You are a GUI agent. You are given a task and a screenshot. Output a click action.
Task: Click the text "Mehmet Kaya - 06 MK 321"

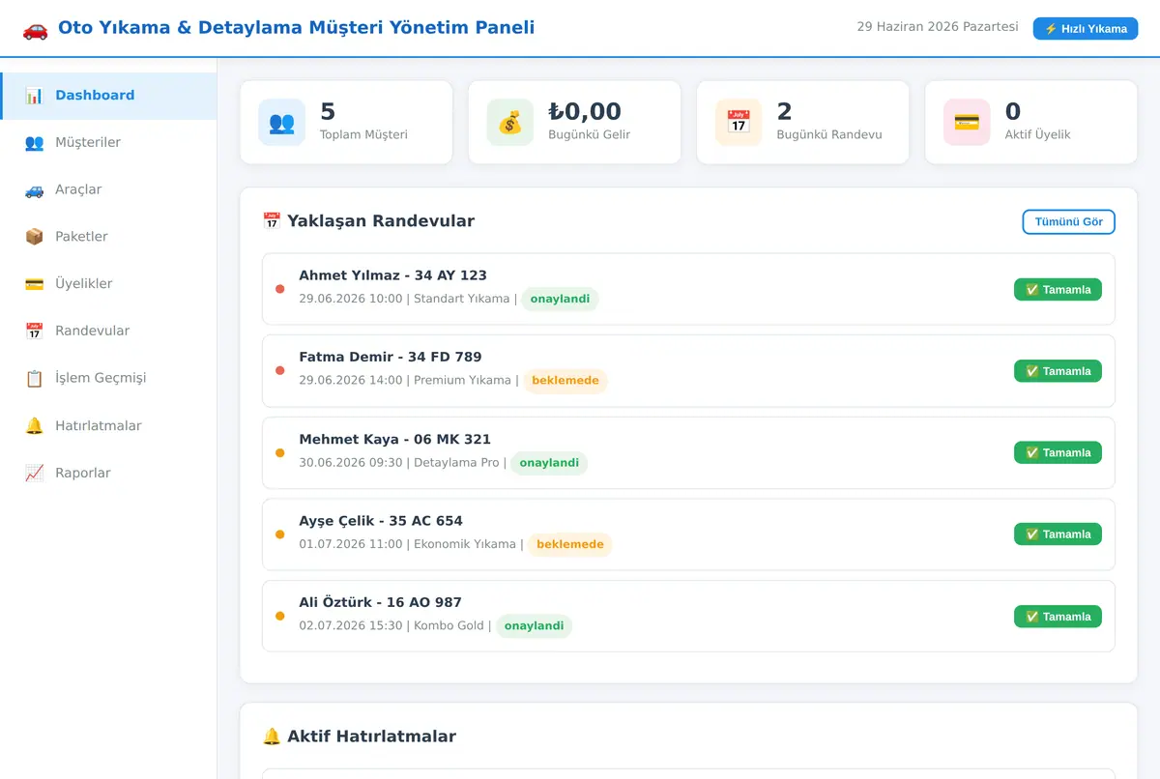(x=394, y=440)
